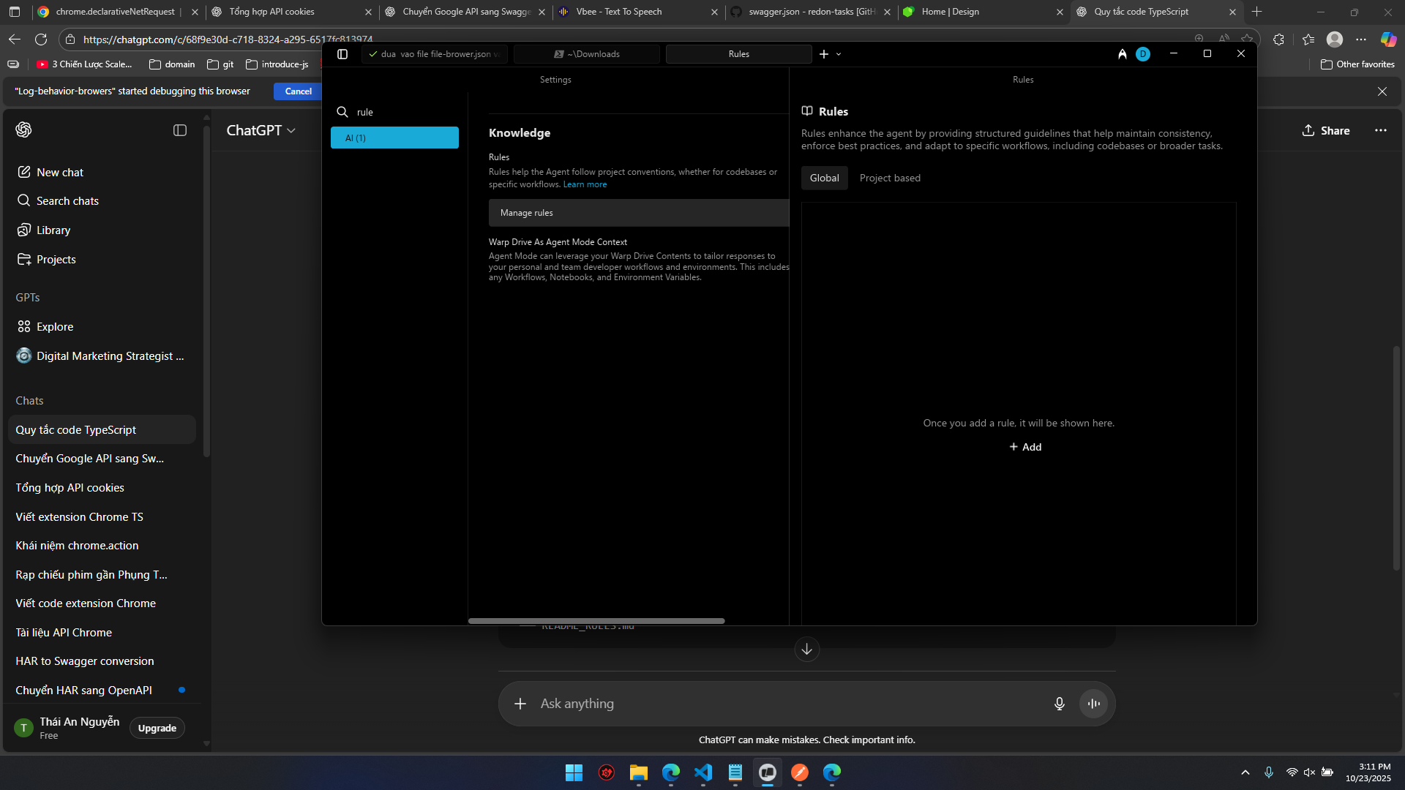This screenshot has height=790, width=1405.
Task: Toggle the Warp tabs panel icon
Action: (x=342, y=54)
